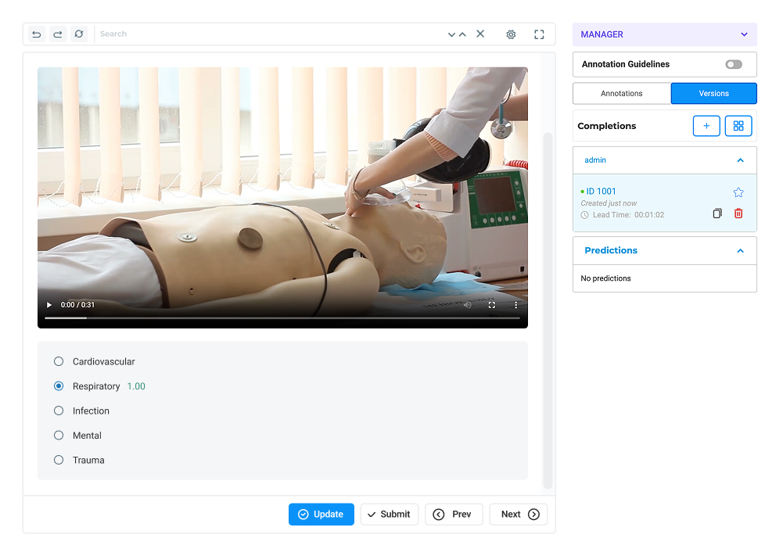The height and width of the screenshot is (556, 783).
Task: Clear the search with X icon
Action: [480, 34]
